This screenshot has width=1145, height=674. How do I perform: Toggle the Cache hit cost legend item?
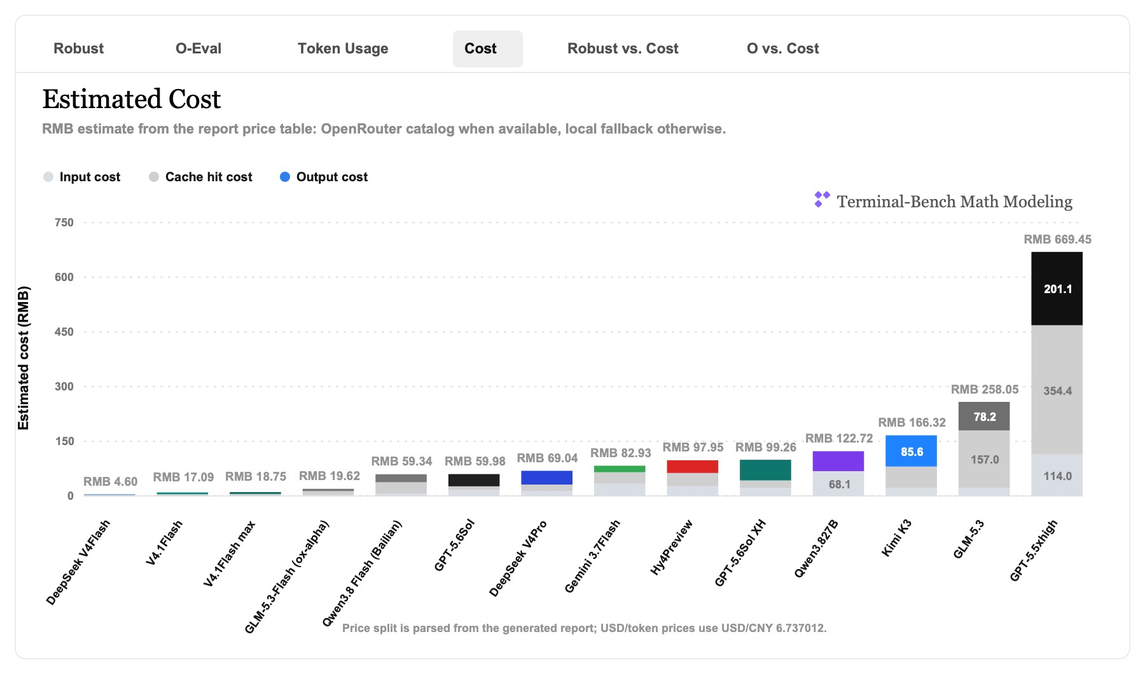click(x=201, y=177)
